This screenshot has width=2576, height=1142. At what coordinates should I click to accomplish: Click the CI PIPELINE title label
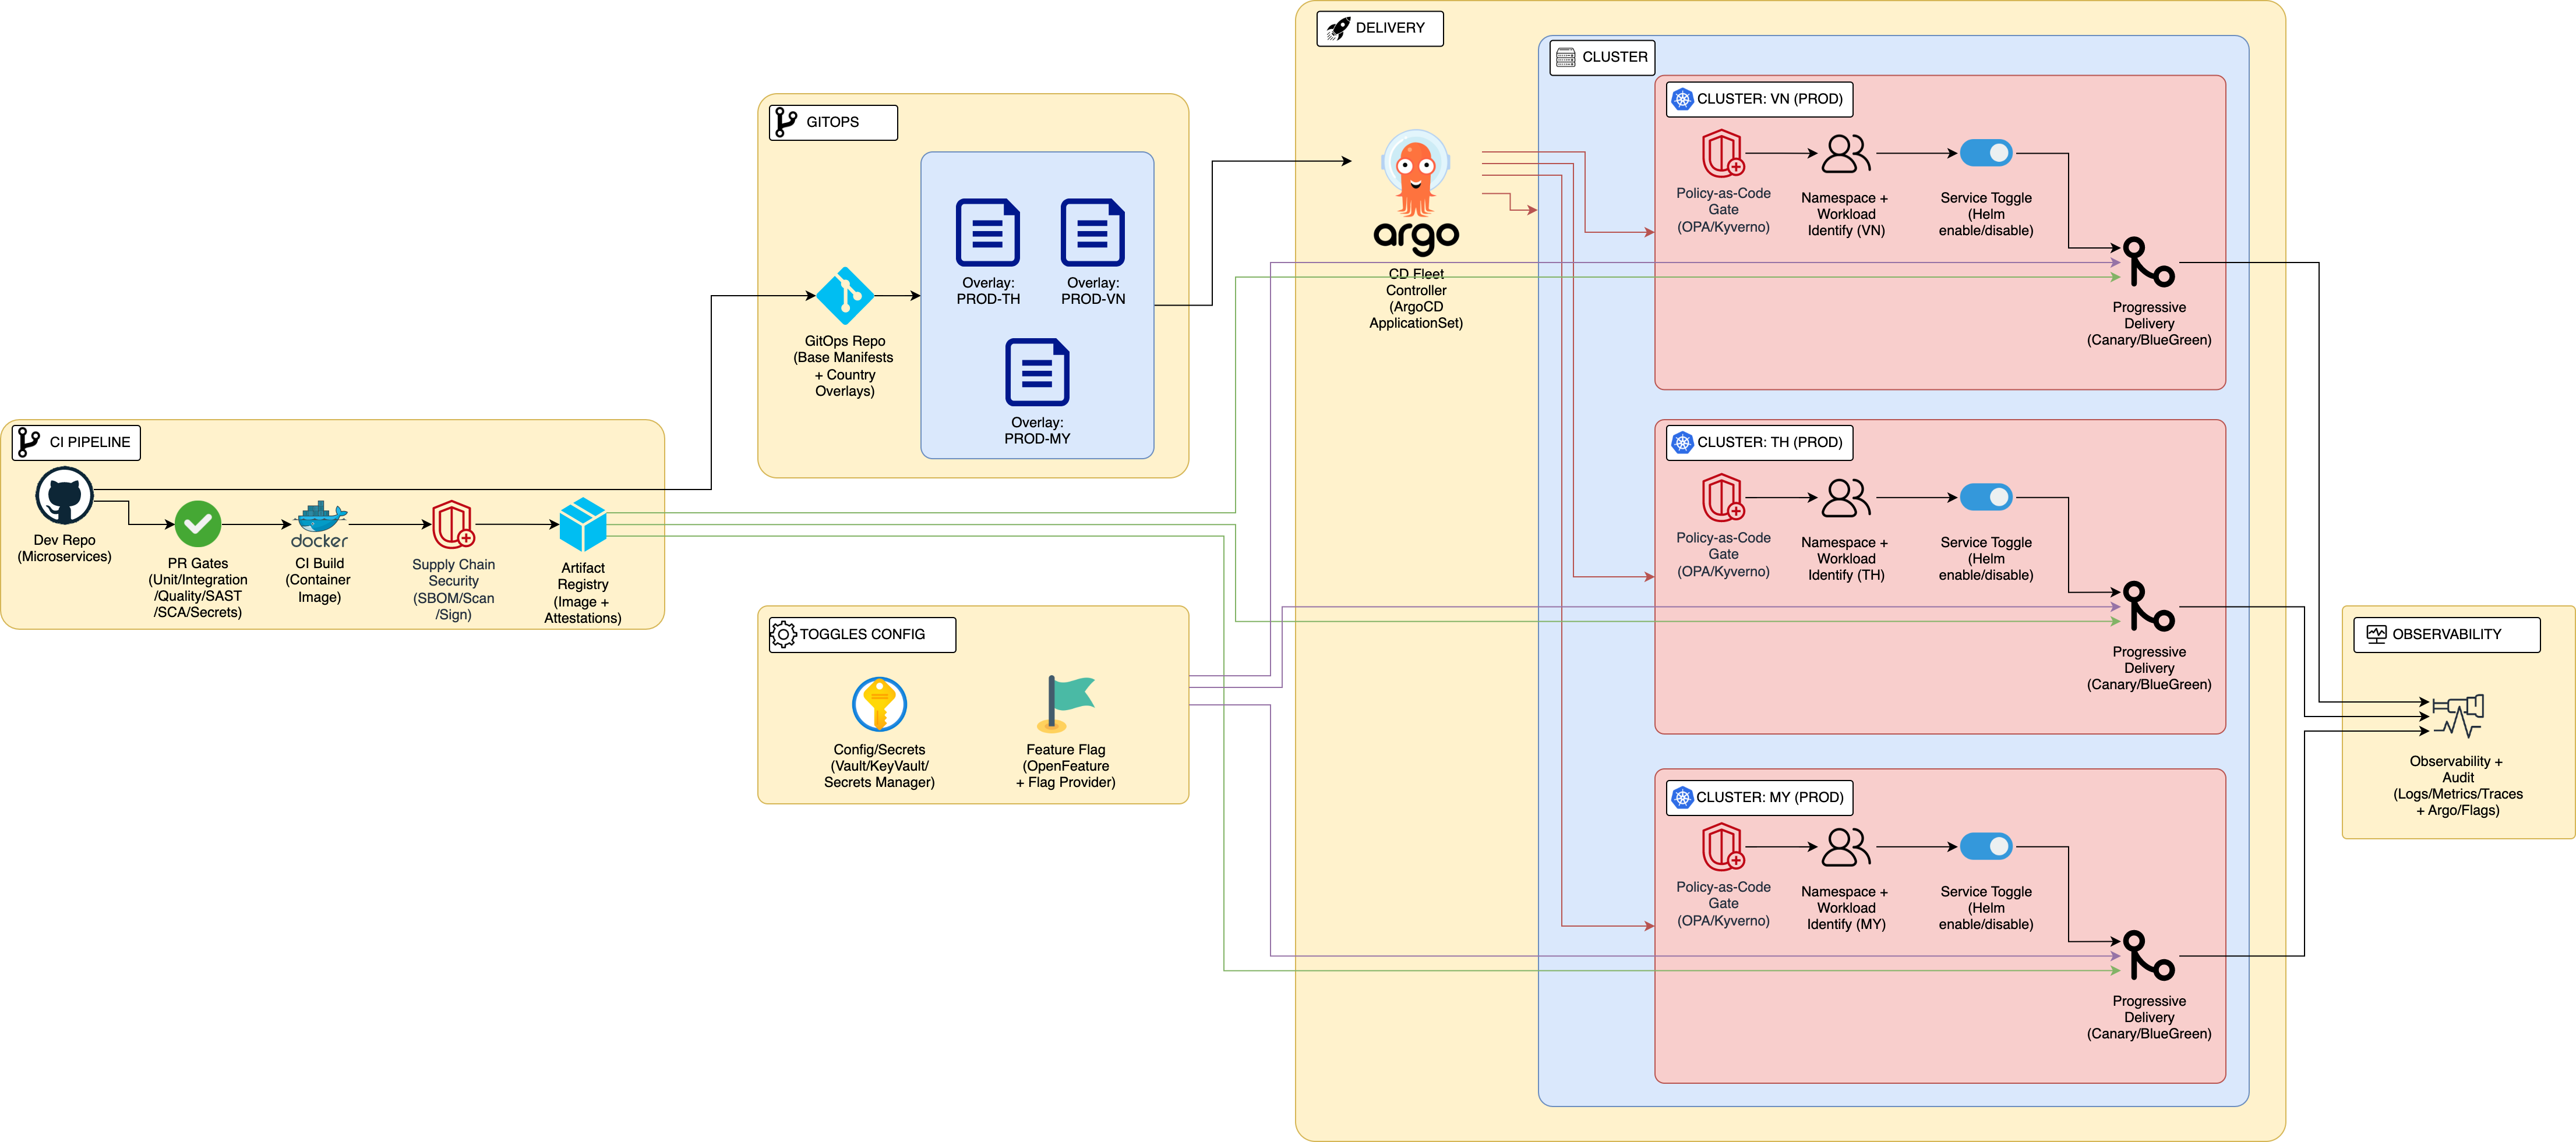75,442
